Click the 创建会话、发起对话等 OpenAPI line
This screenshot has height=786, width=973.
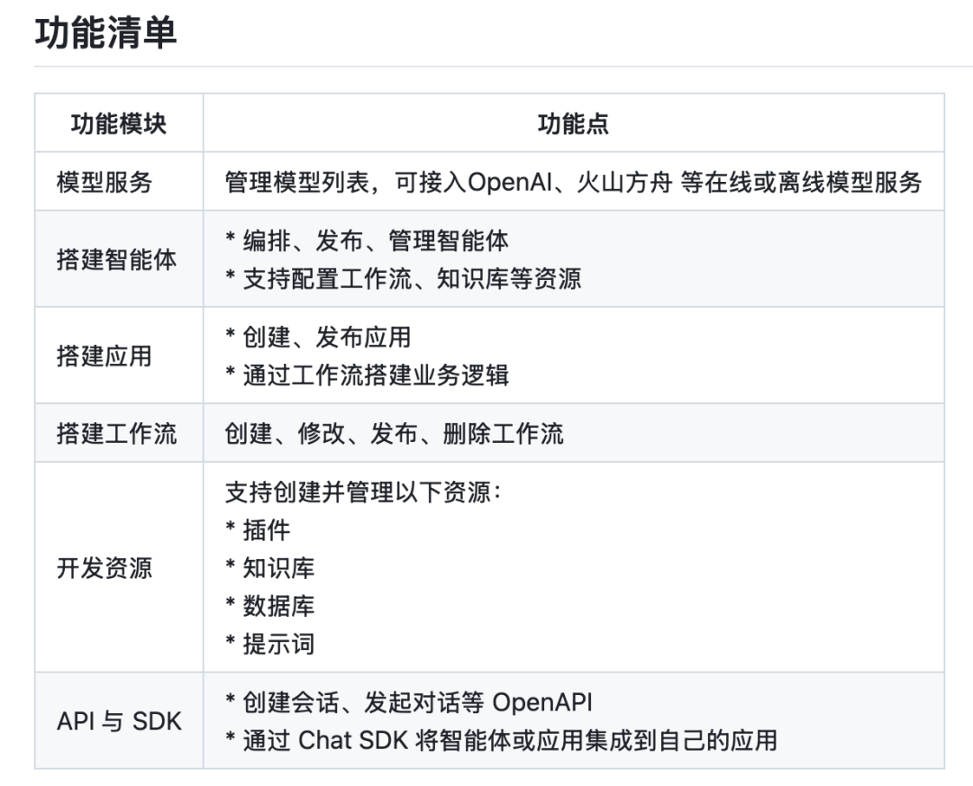[x=409, y=702]
